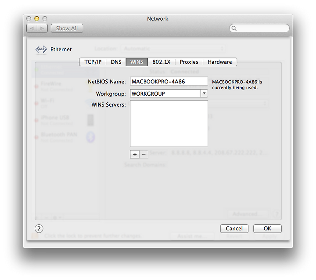Close the Network window

point(29,19)
